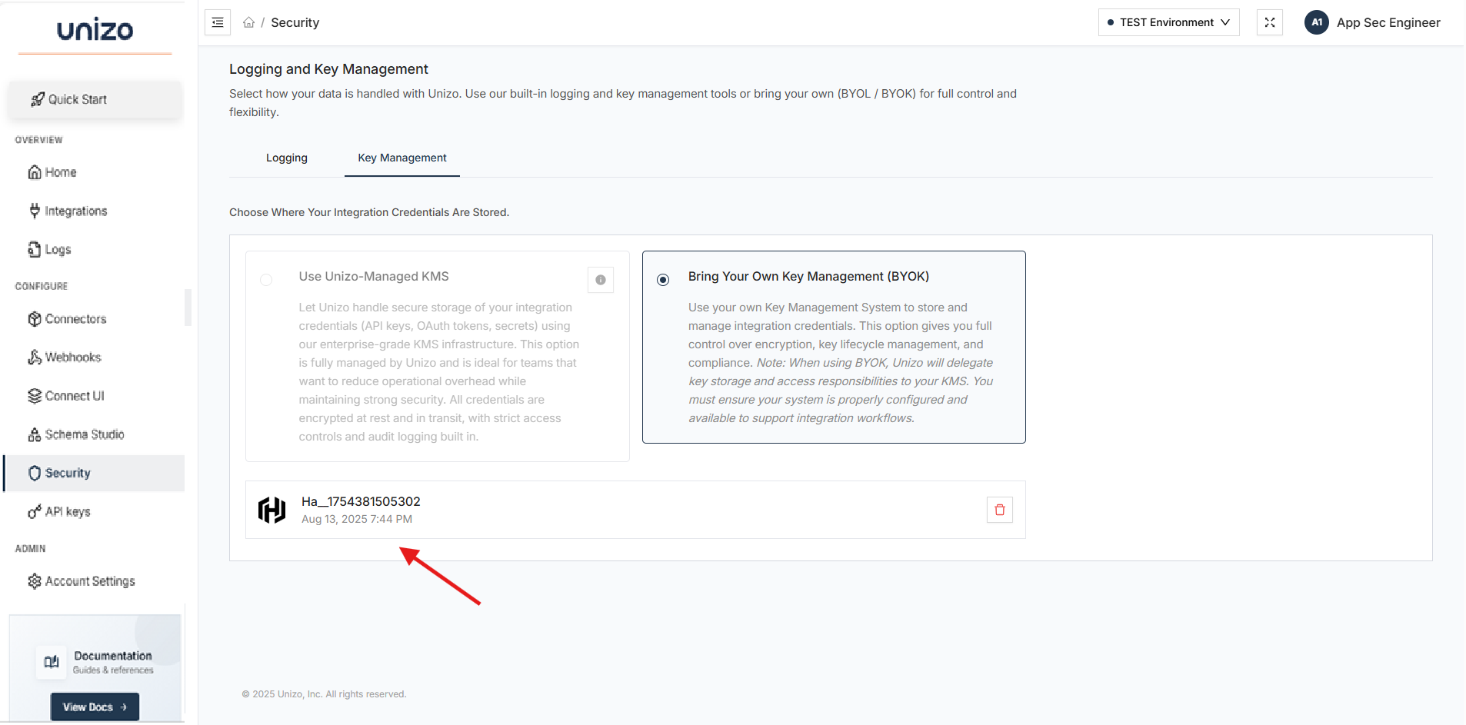This screenshot has width=1466, height=725.
Task: Open Security page in sidebar
Action: (94, 473)
